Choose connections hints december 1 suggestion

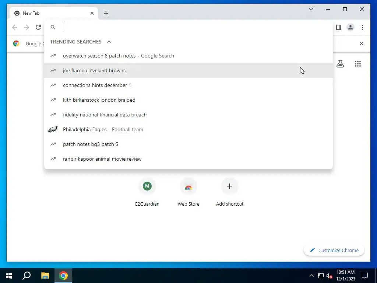click(188, 85)
